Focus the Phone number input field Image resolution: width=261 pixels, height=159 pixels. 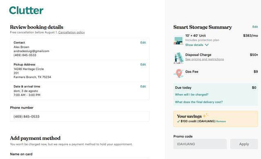80,117
